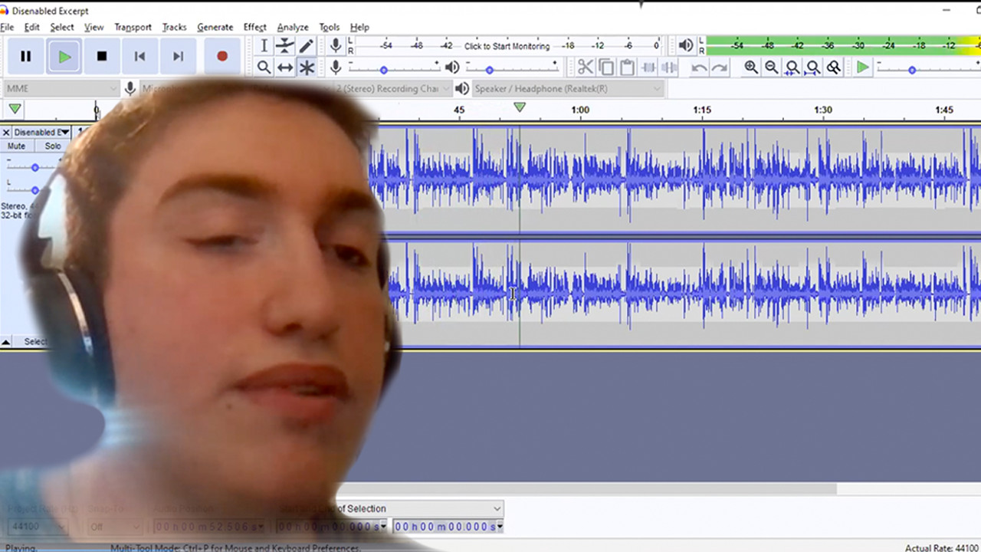This screenshot has height=552, width=981.
Task: Click the Copy icon
Action: [606, 67]
